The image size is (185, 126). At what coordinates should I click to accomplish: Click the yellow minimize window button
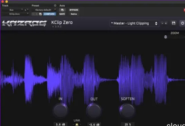(x=7, y=1)
